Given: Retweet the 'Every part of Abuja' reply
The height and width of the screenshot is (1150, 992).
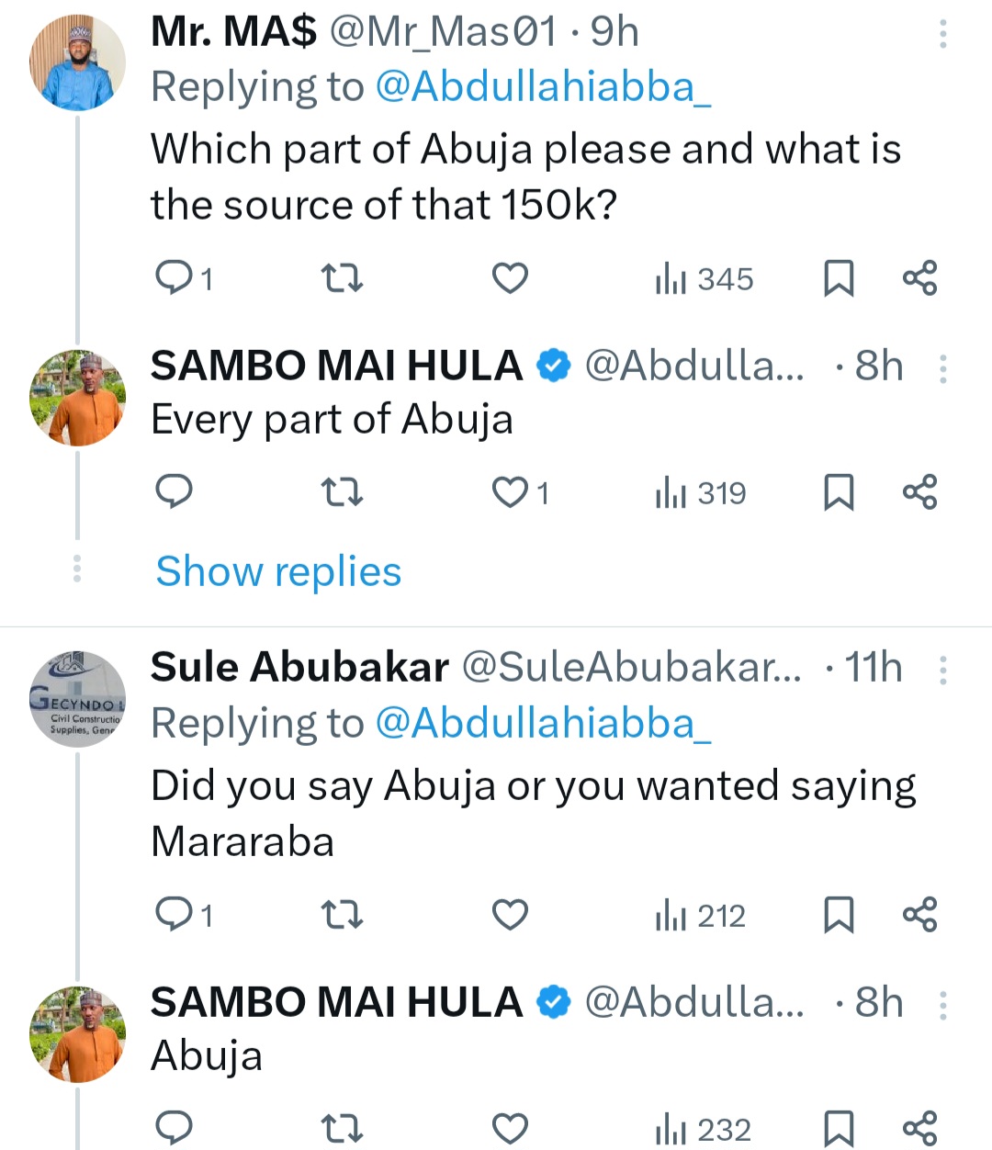Looking at the screenshot, I should coord(342,492).
